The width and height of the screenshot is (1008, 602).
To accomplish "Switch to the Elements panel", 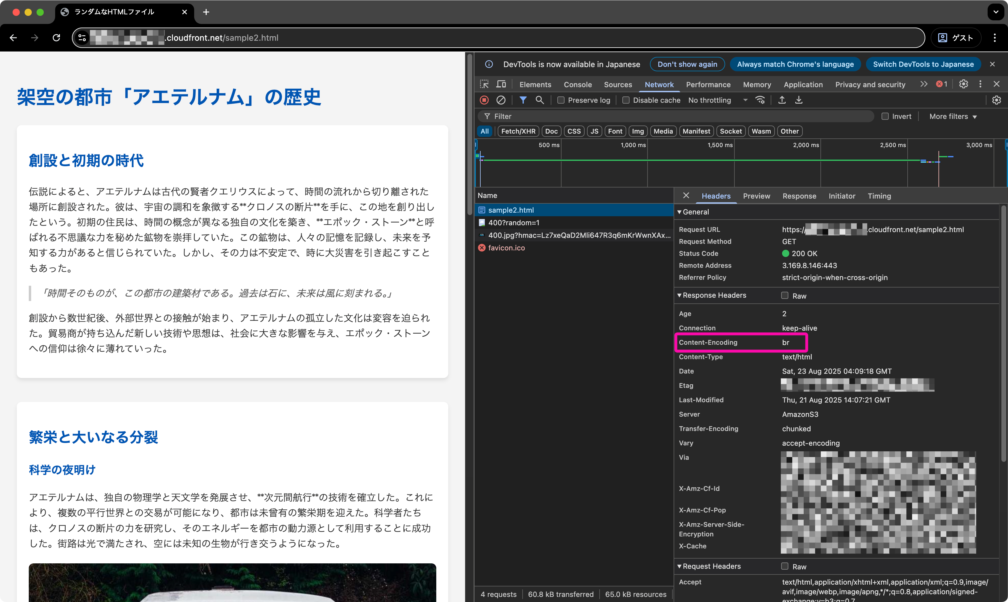I will click(x=535, y=84).
